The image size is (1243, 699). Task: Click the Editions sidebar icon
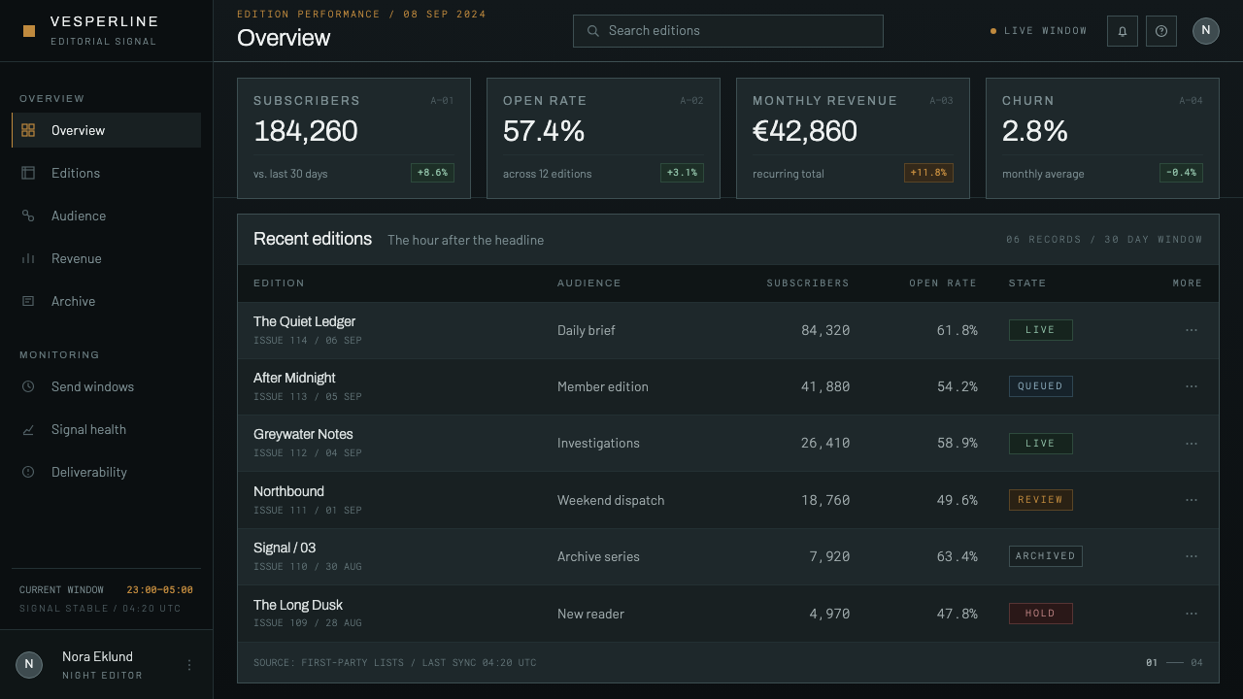coord(28,173)
